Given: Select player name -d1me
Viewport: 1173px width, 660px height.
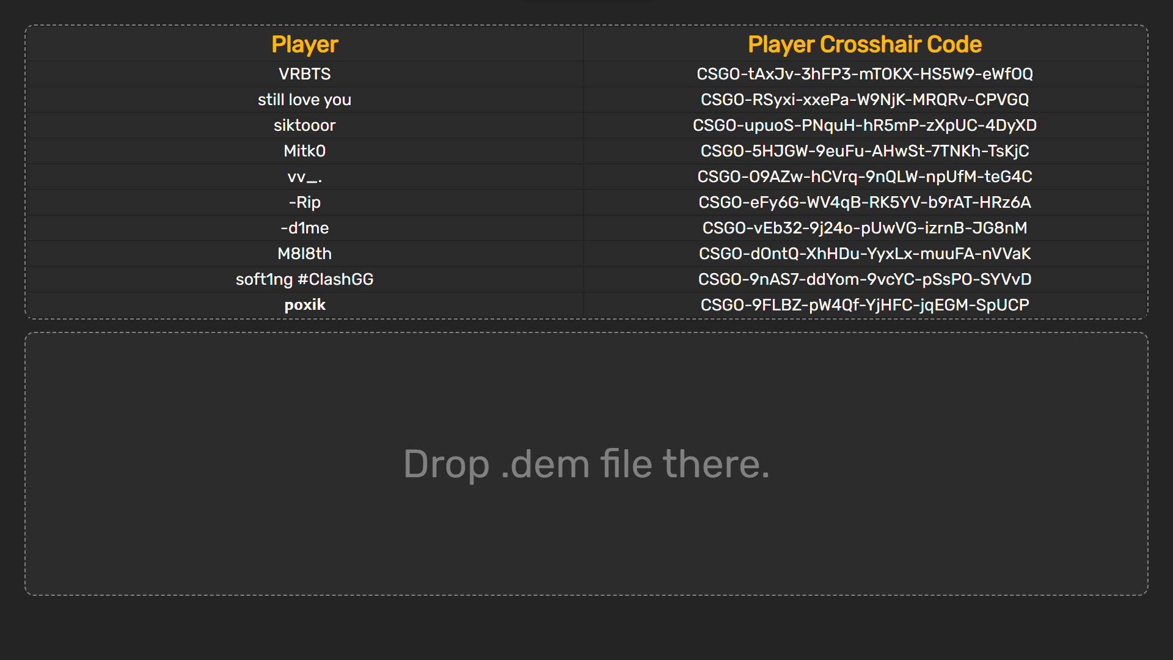Looking at the screenshot, I should pos(304,228).
